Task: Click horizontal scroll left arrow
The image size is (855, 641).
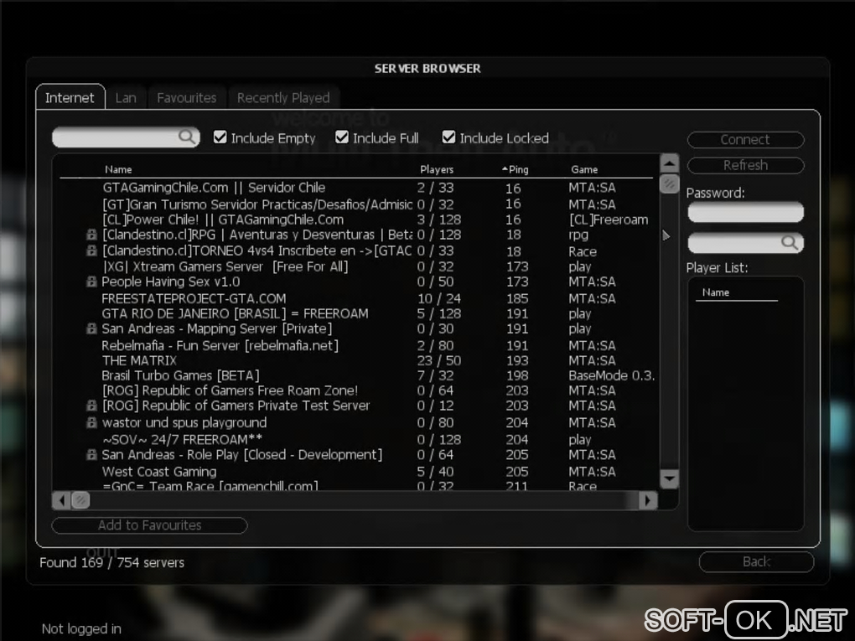Action: click(x=61, y=500)
